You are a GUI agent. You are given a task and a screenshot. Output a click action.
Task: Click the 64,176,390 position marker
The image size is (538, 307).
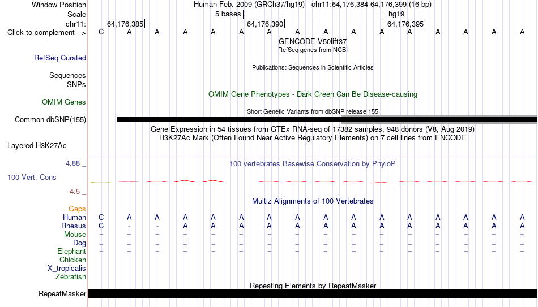pos(265,24)
